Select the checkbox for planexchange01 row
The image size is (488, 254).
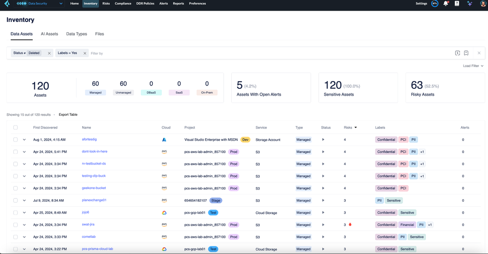click(x=16, y=200)
